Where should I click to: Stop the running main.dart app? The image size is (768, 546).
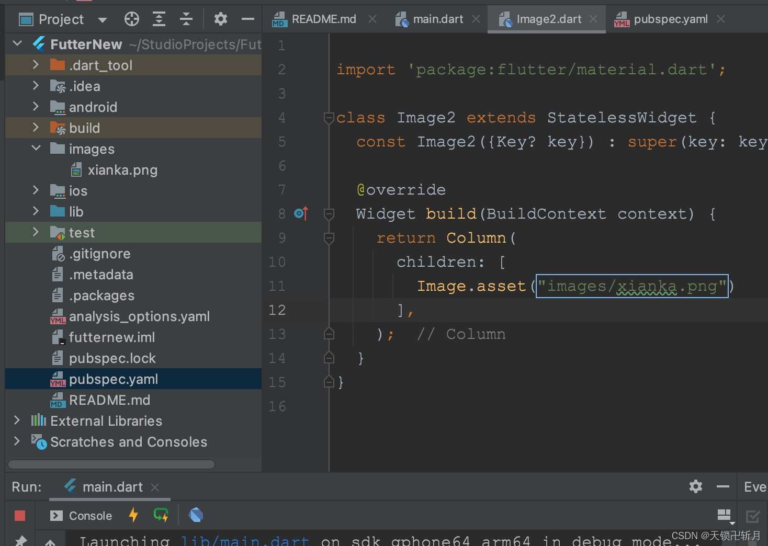(x=19, y=515)
